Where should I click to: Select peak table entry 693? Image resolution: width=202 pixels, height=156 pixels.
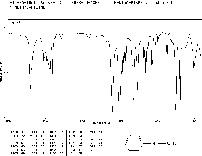[92, 139]
